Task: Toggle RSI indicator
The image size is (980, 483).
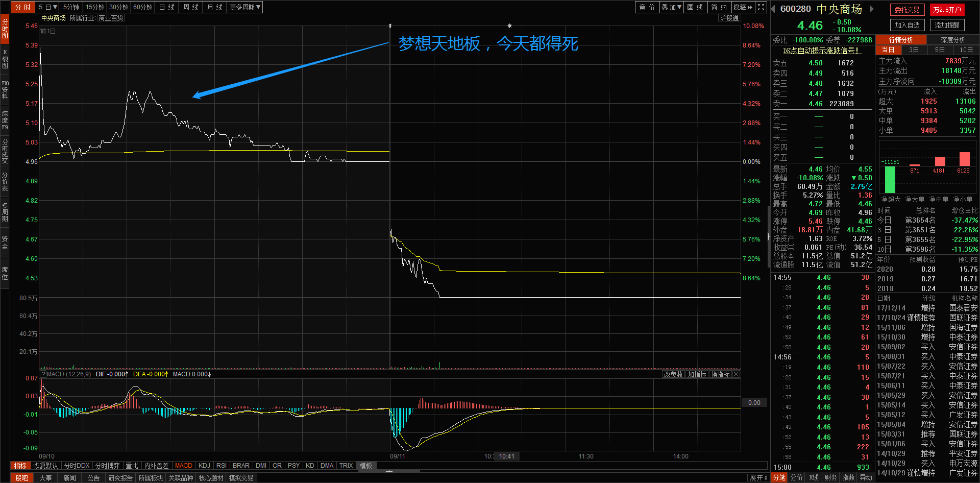Action: click(222, 466)
